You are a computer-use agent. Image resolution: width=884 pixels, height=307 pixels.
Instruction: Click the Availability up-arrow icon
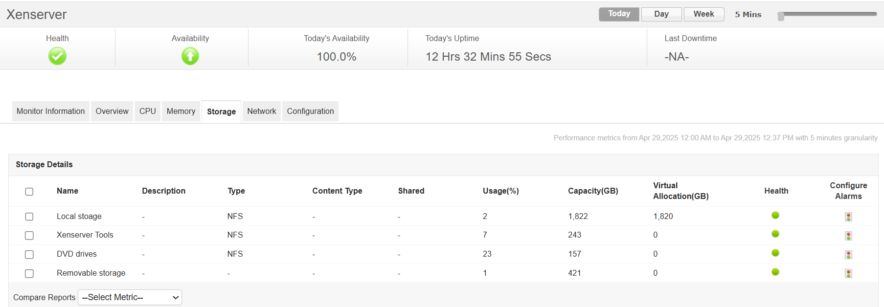point(190,56)
